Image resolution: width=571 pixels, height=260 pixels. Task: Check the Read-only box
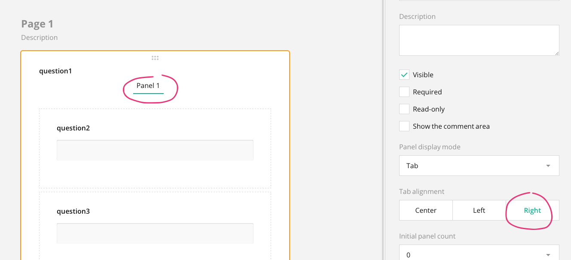(404, 109)
